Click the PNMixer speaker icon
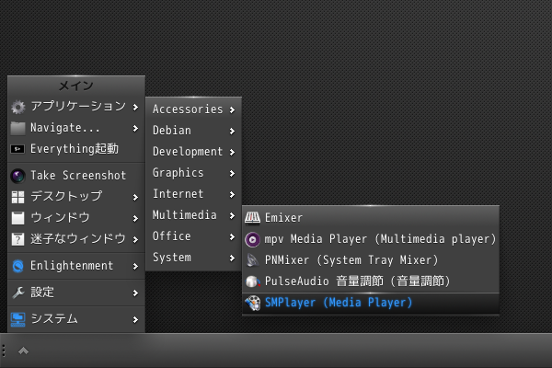 [252, 260]
